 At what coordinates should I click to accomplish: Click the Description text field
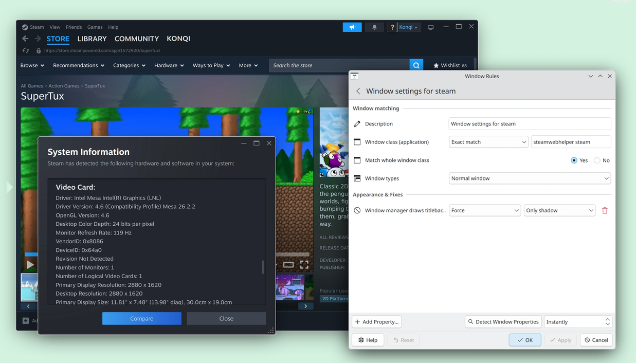point(530,124)
